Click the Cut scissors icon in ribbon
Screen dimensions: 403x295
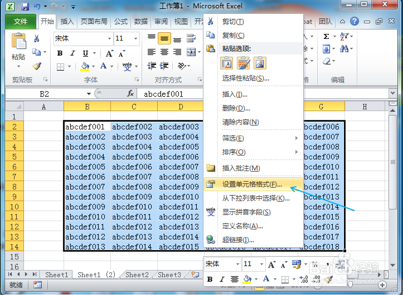[x=36, y=38]
